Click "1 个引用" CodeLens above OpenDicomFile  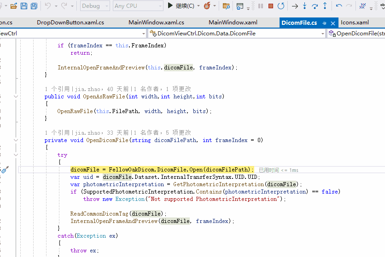click(57, 133)
